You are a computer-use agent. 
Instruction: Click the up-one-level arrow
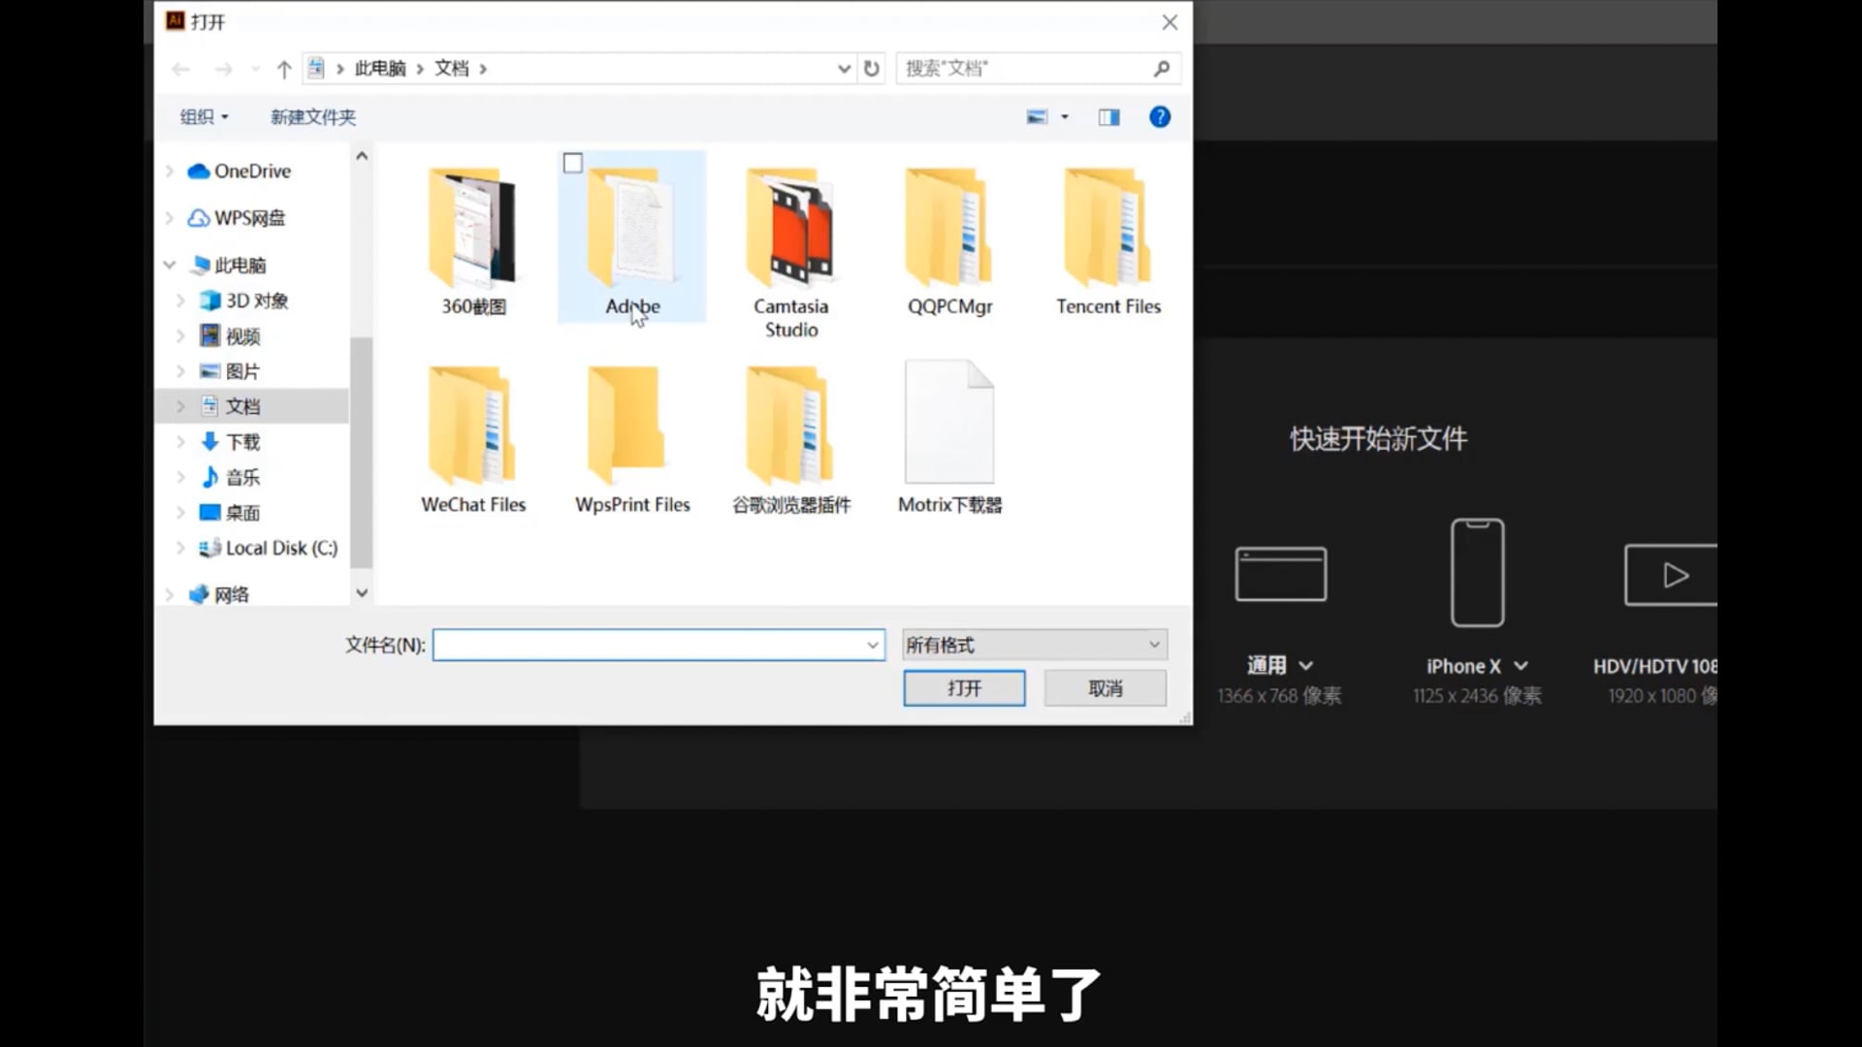pos(283,69)
